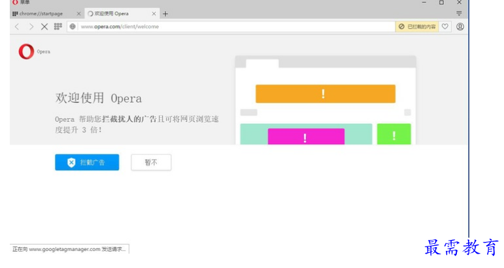Click the green ad block illustration
Screen dimensions: 504x268
(394, 134)
